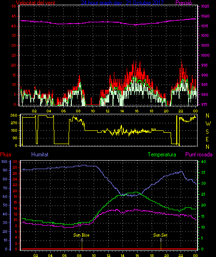Click rain axis value 28

(15, 167)
